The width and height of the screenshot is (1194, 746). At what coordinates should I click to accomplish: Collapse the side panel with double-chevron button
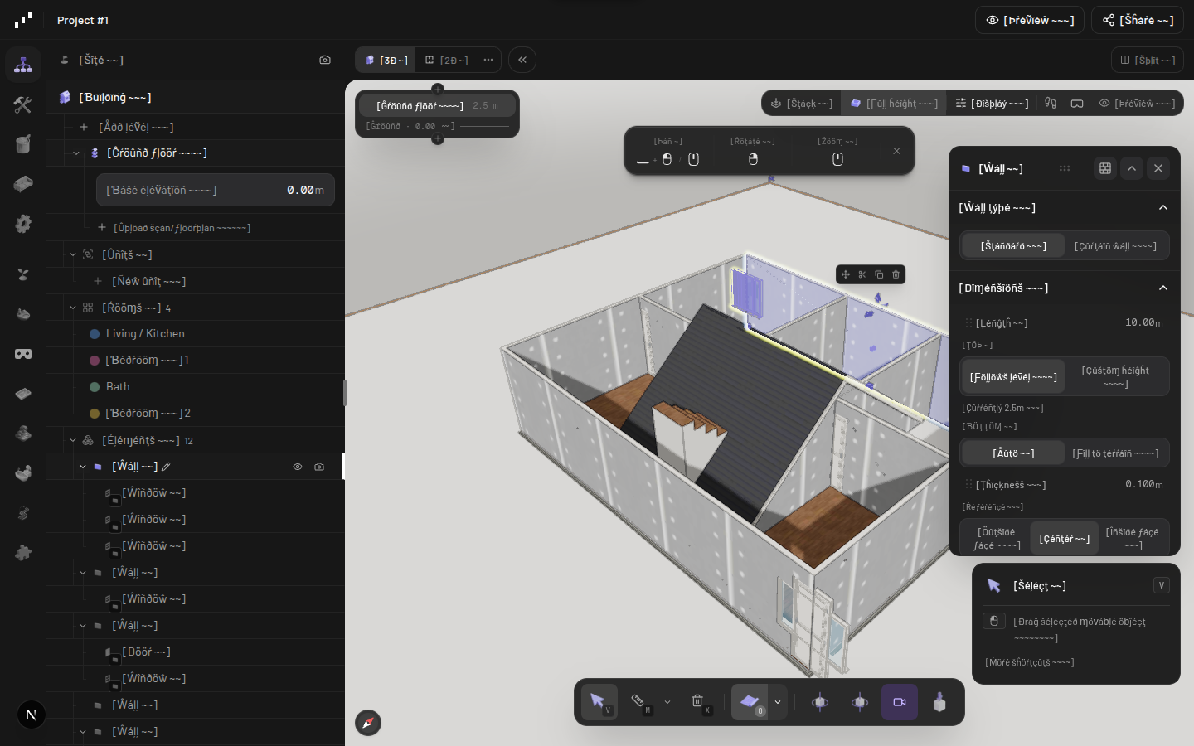pyautogui.click(x=522, y=60)
